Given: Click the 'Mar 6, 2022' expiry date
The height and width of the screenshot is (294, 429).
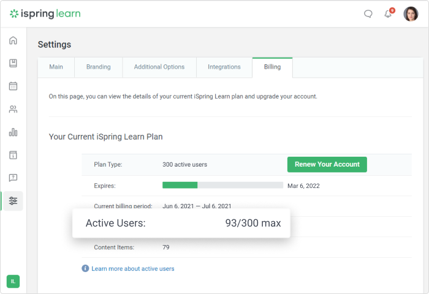Looking at the screenshot, I should pos(303,186).
